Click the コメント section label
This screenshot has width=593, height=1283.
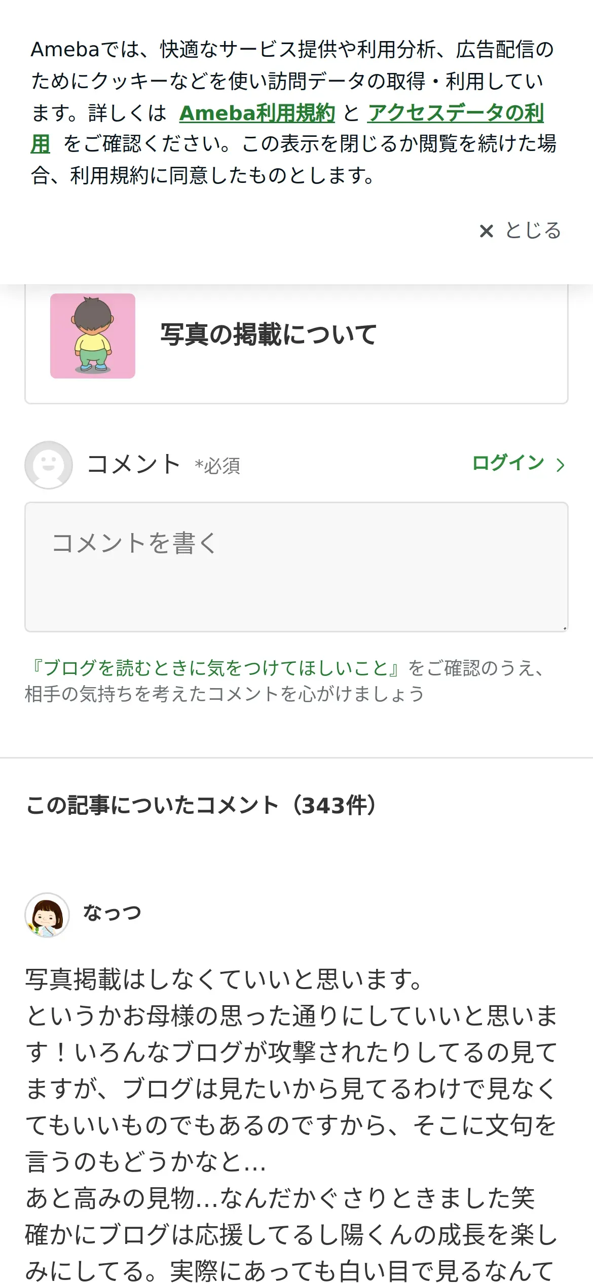[134, 464]
